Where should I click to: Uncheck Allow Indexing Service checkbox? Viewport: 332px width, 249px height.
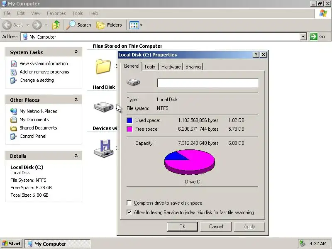click(129, 212)
